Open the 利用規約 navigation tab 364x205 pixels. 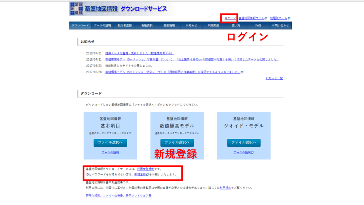tap(214, 26)
